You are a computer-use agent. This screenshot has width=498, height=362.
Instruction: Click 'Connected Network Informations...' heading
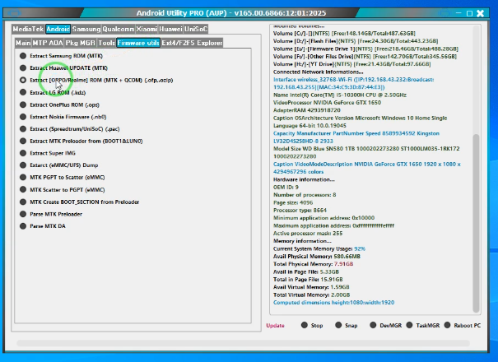pos(319,72)
